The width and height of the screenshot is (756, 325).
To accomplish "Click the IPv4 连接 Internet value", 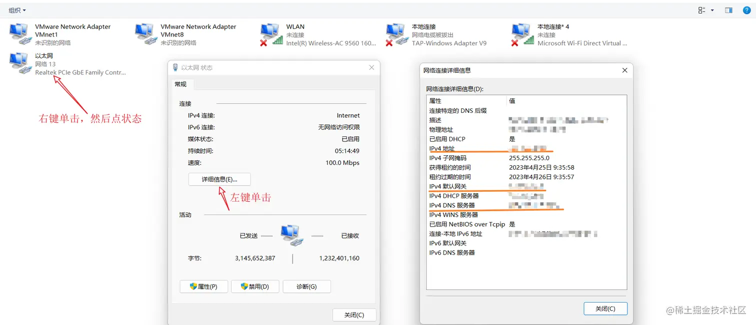I will click(348, 115).
